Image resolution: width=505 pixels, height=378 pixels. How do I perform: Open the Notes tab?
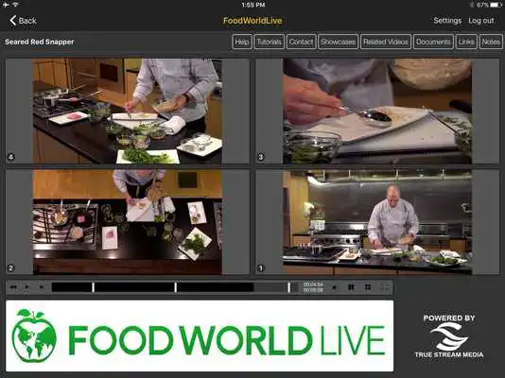click(x=491, y=42)
